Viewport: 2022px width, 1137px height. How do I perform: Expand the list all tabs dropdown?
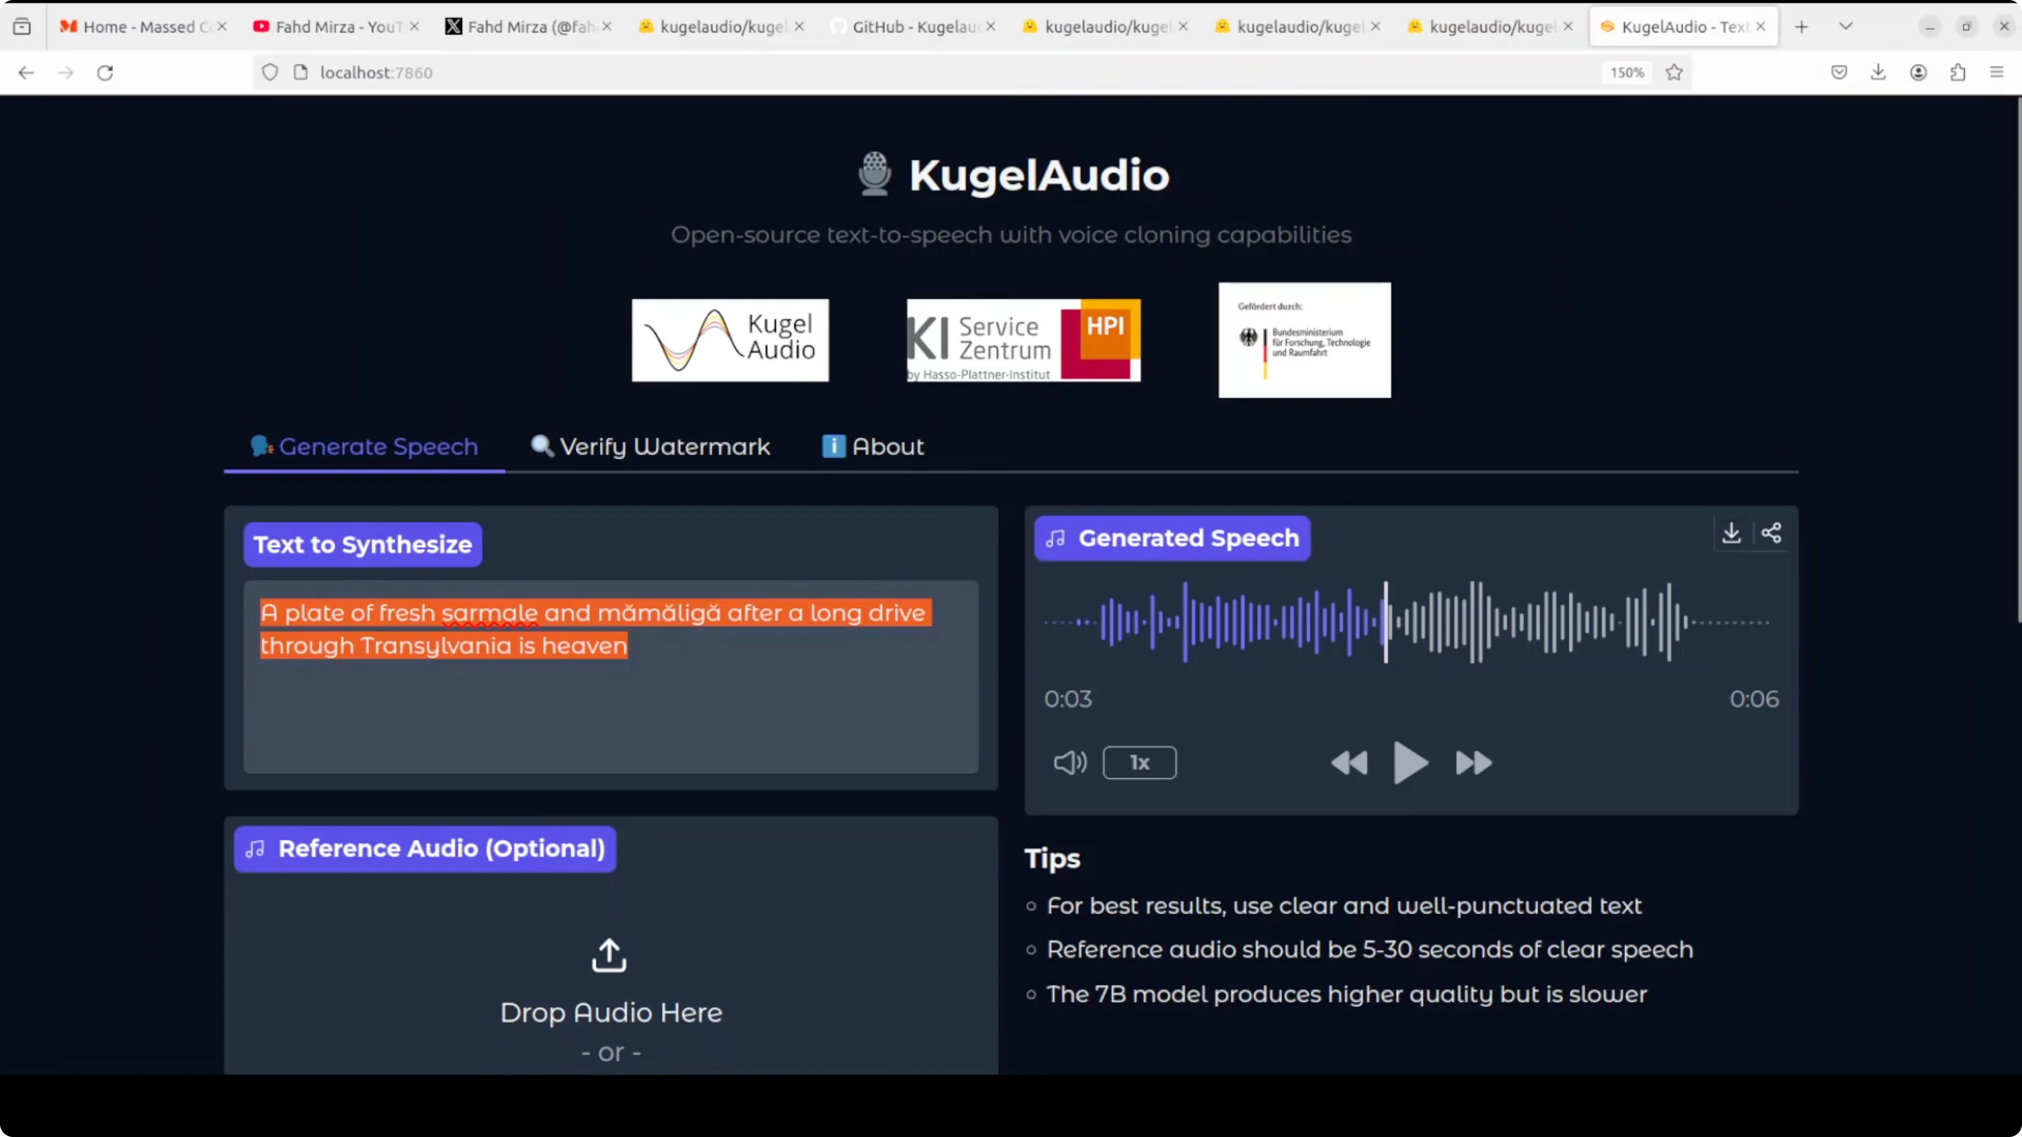(x=1846, y=27)
